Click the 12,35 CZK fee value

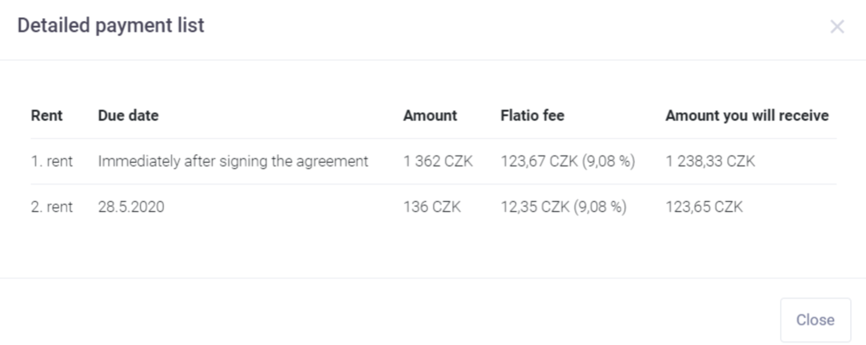(534, 207)
